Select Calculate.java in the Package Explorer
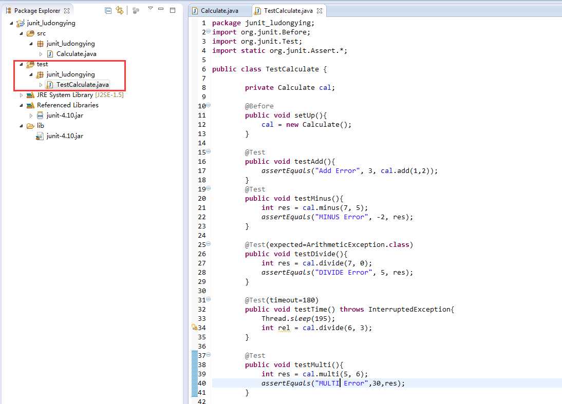562x404 pixels. point(76,54)
